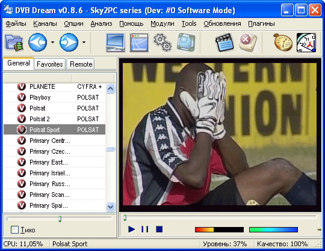Viewport: 325px width, 251px height.
Task: Click the red X stop-recording icon
Action: [x=248, y=43]
